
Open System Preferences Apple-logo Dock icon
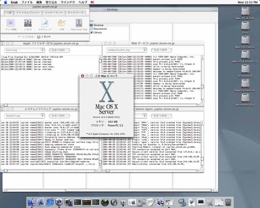click(132, 202)
